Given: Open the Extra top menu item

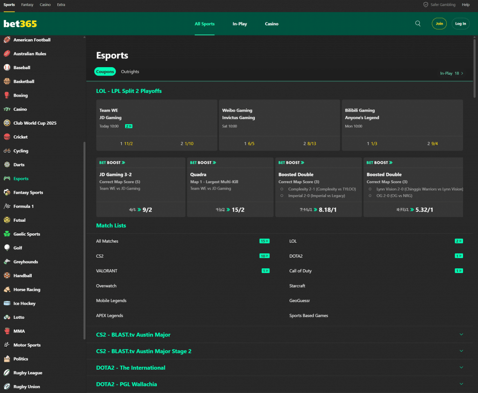Looking at the screenshot, I should click(x=61, y=5).
